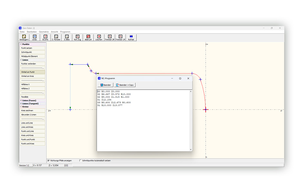Enable Schnittpunkte Automatisch setzen checkbox
The image size is (303, 193).
80,161
